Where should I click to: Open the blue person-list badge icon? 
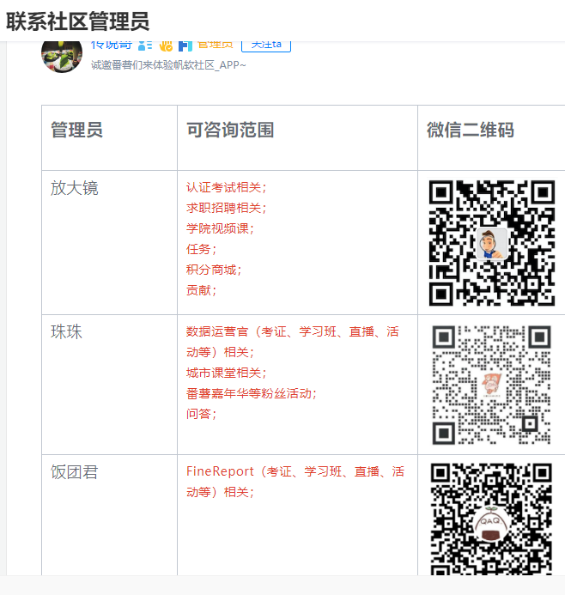[x=145, y=46]
